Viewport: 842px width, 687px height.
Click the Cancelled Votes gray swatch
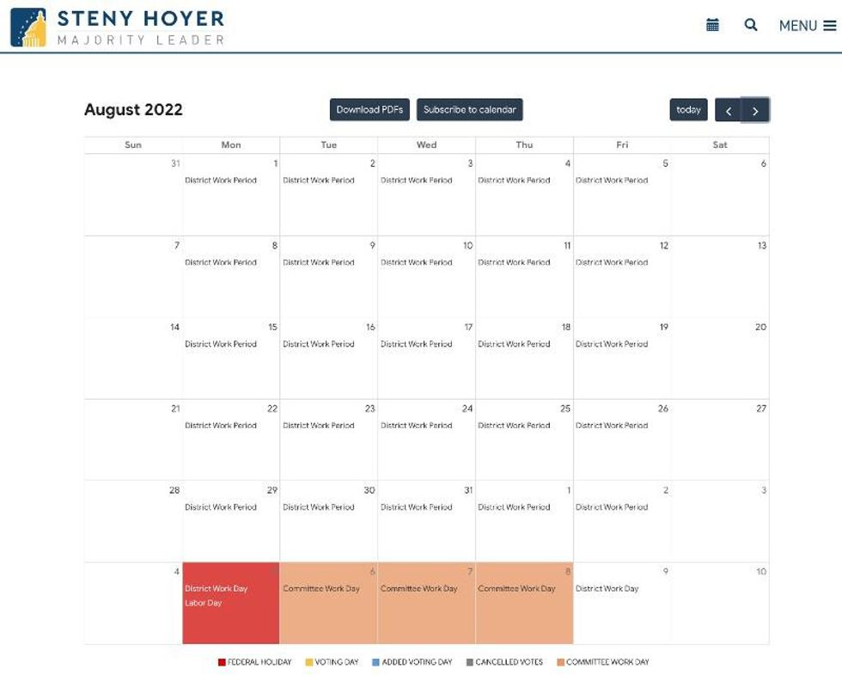click(x=469, y=662)
